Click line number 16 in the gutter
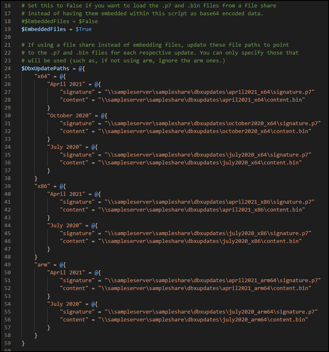Viewport: 329px width, 352px height. [x=7, y=6]
